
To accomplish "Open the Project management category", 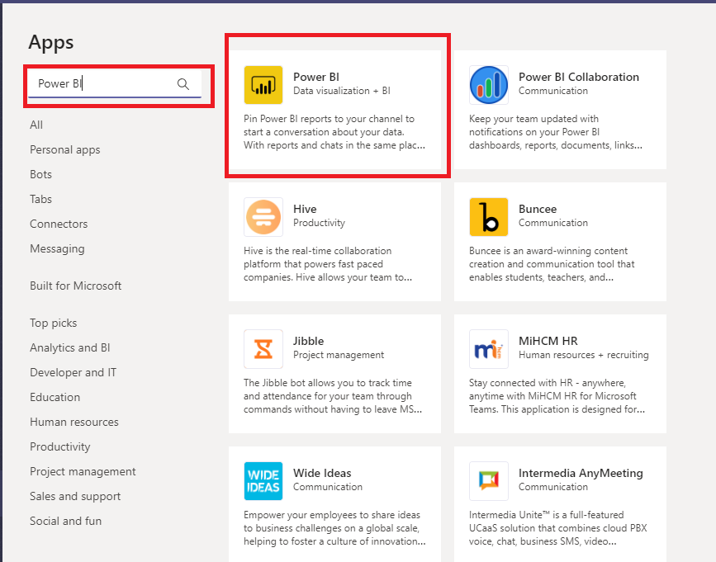I will tap(83, 471).
